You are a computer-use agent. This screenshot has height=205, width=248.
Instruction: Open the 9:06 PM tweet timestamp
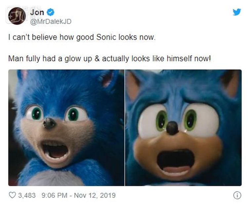point(55,195)
